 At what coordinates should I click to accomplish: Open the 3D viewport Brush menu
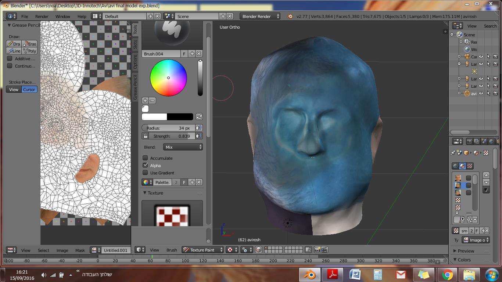coord(172,250)
